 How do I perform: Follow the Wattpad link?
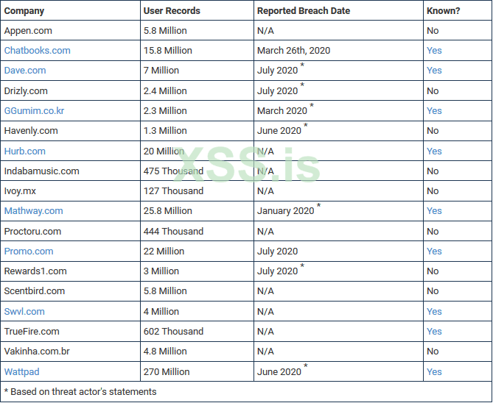click(x=22, y=372)
